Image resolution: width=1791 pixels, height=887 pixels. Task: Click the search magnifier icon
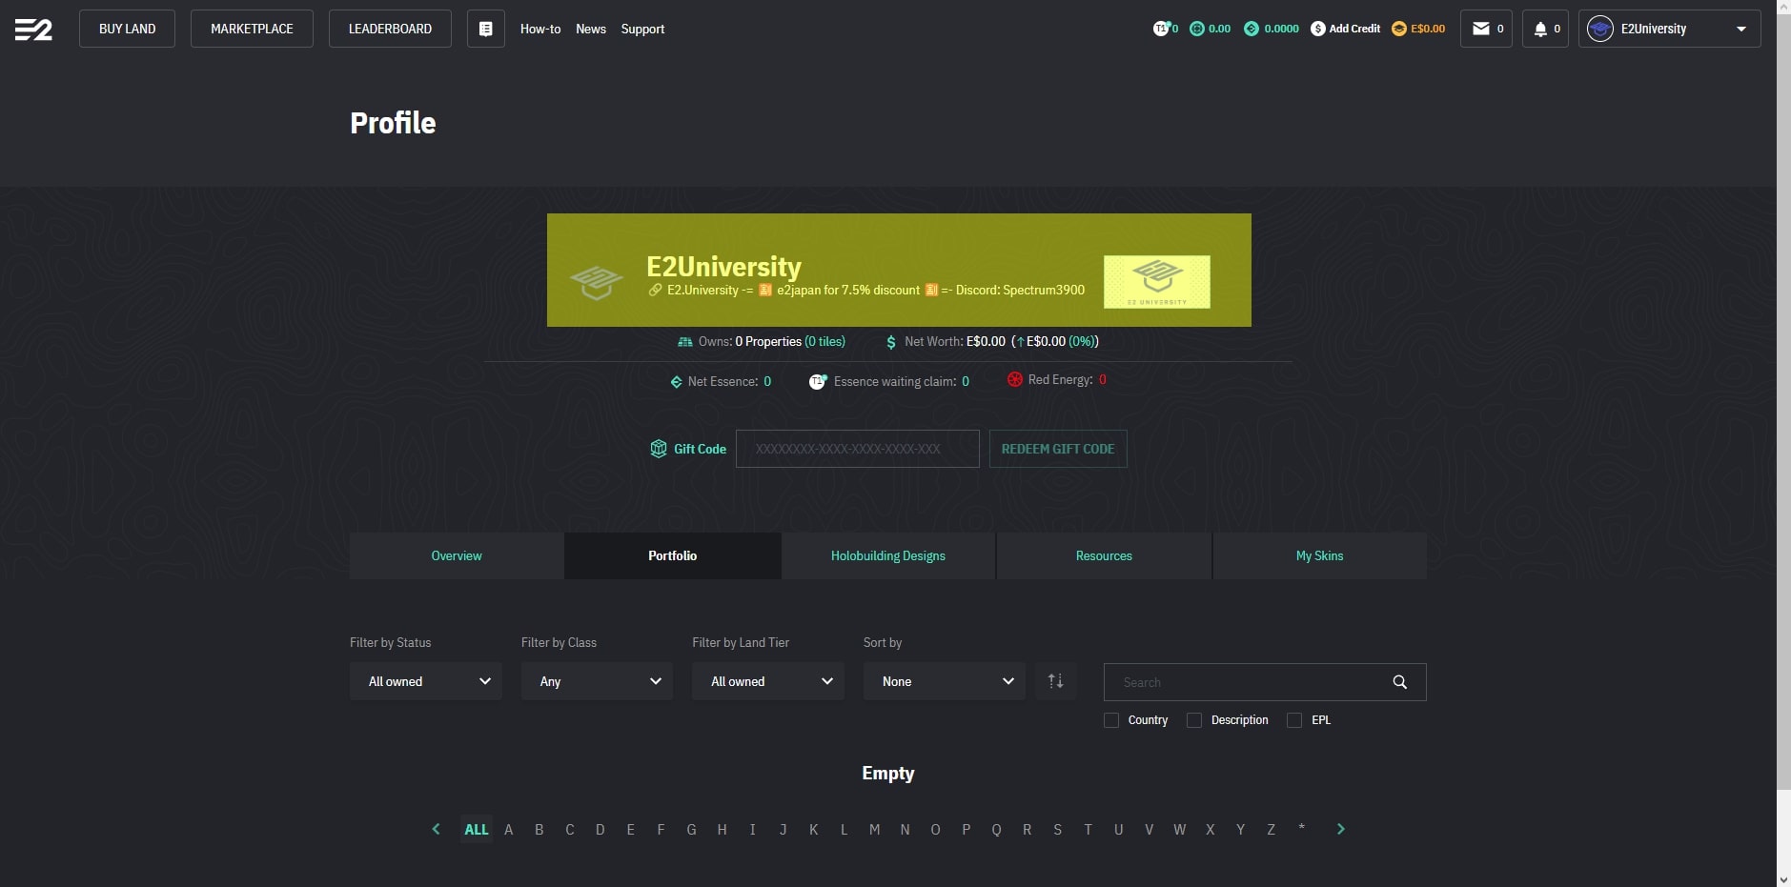[1399, 682]
